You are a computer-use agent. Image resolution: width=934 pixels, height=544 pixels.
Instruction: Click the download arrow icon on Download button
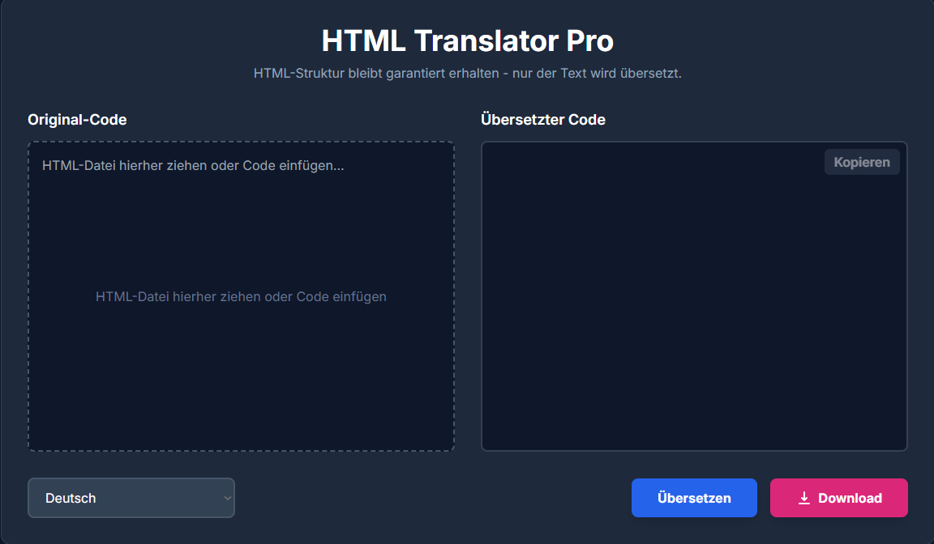pos(803,497)
